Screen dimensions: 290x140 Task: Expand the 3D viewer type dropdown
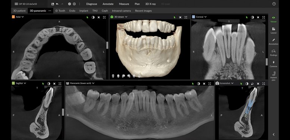[x=126, y=17]
